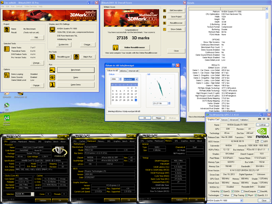This screenshot has width=272, height=204.
Task: Click GPU-Z refresh icon
Action: click(x=264, y=119)
